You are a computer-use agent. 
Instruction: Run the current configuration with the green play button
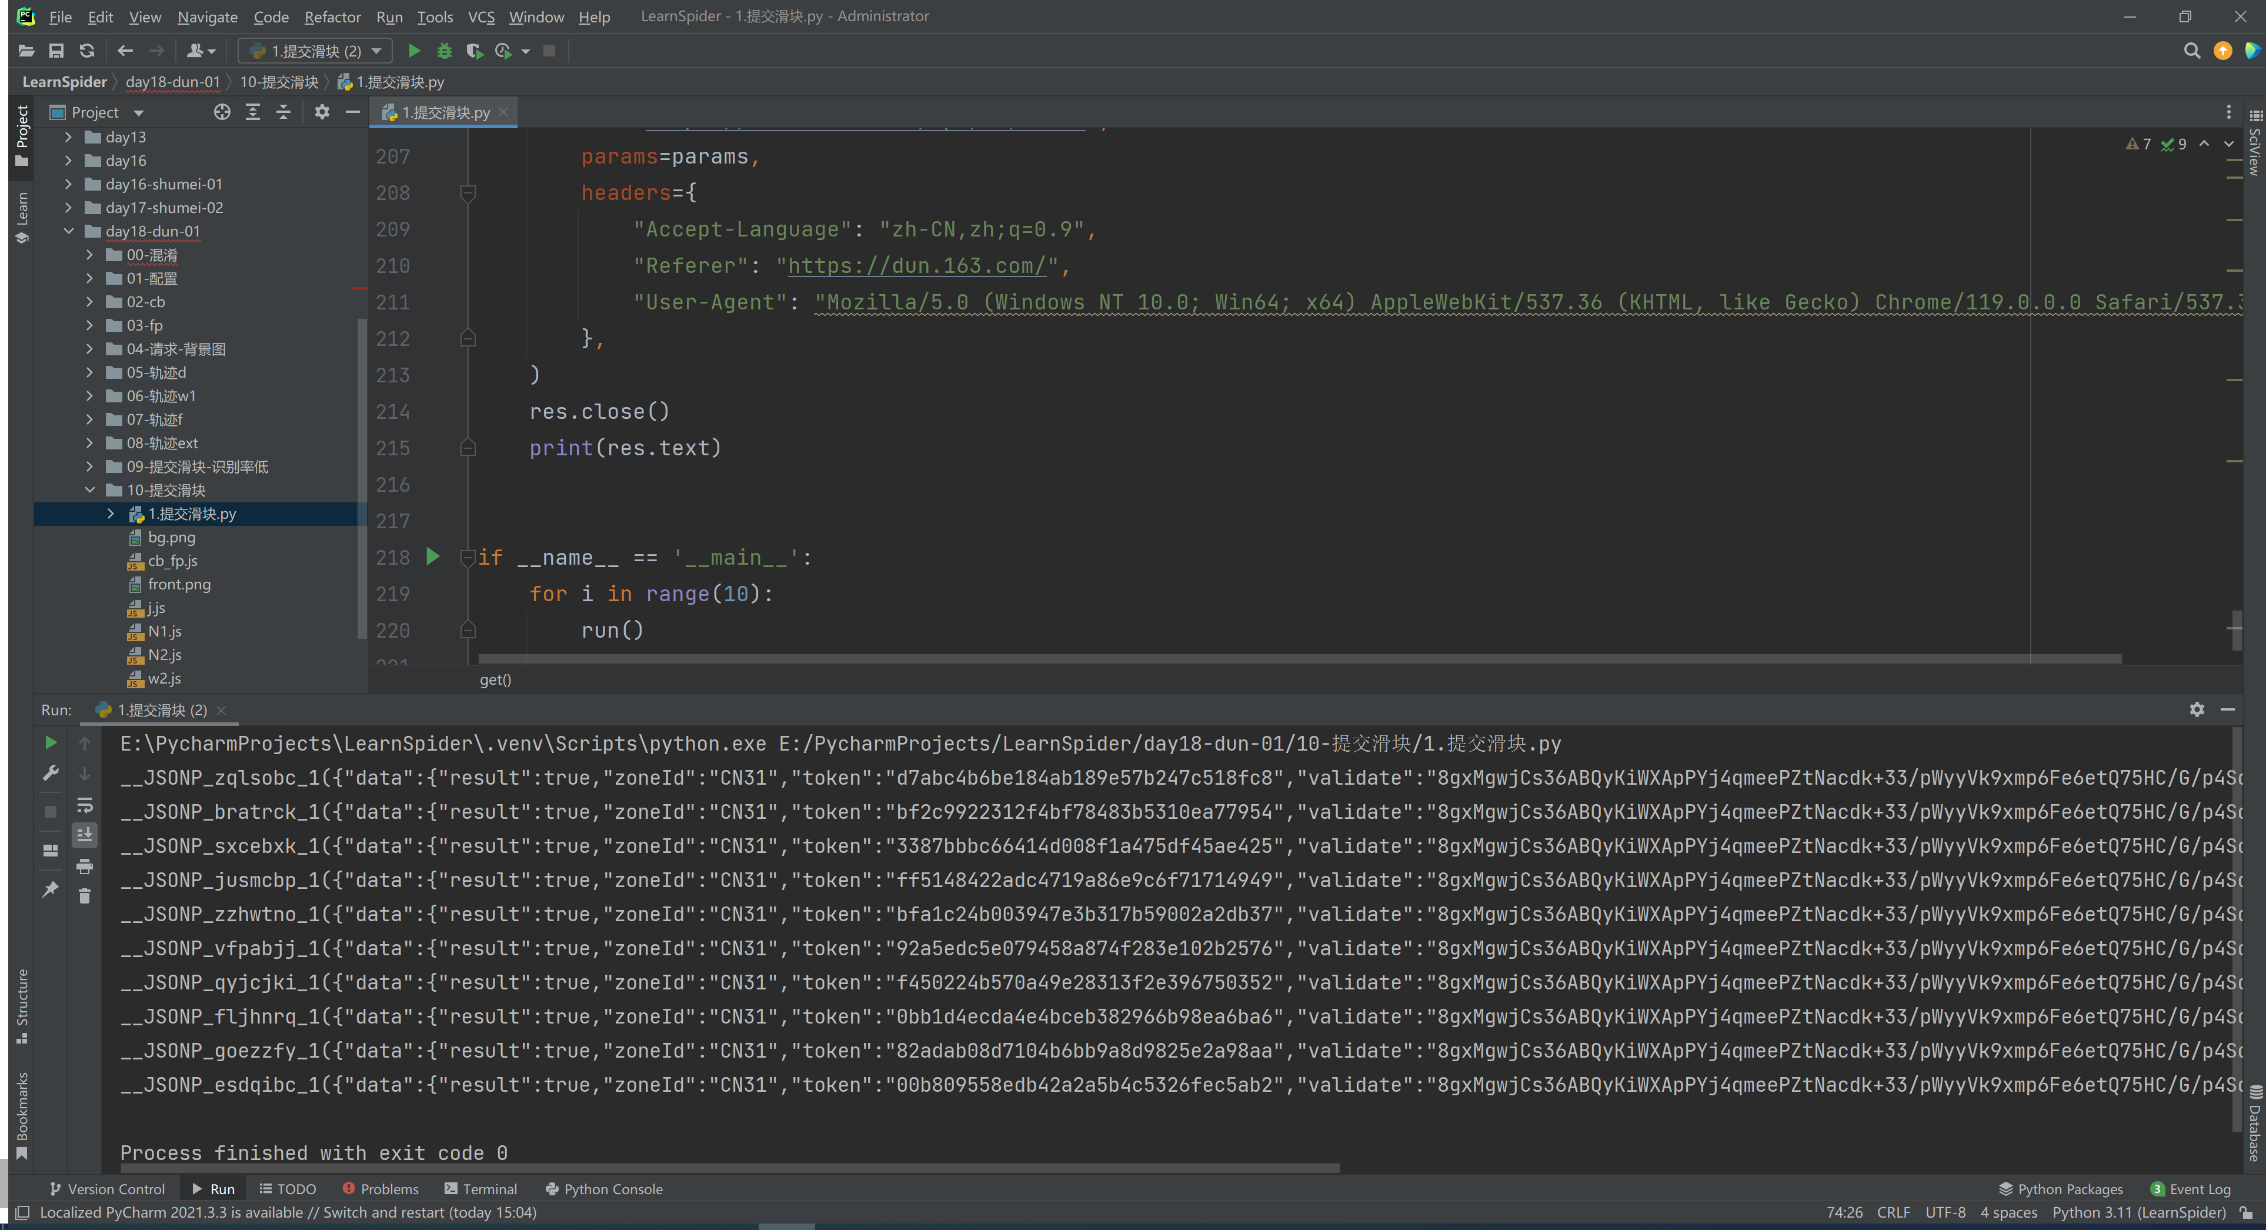414,51
